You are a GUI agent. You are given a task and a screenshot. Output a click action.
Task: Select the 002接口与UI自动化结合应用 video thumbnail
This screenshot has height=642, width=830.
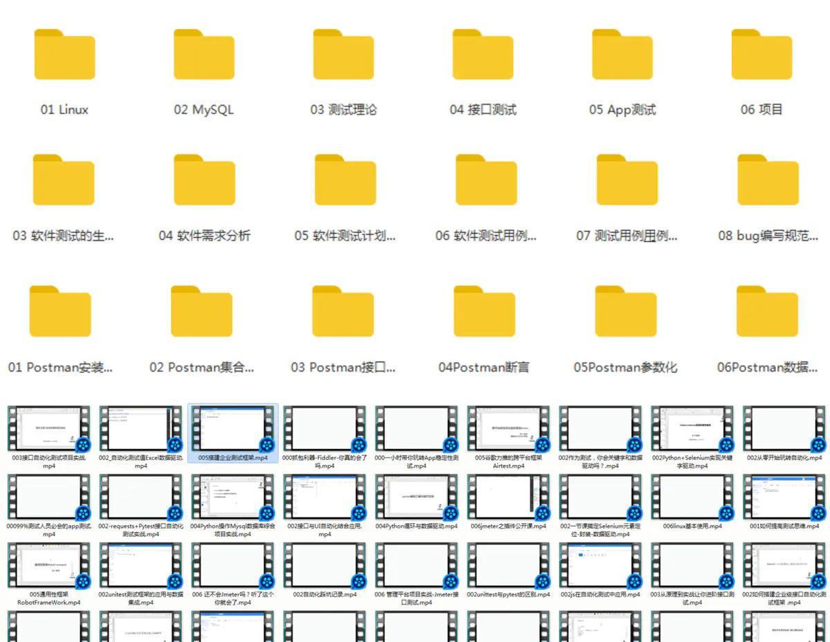(x=325, y=497)
